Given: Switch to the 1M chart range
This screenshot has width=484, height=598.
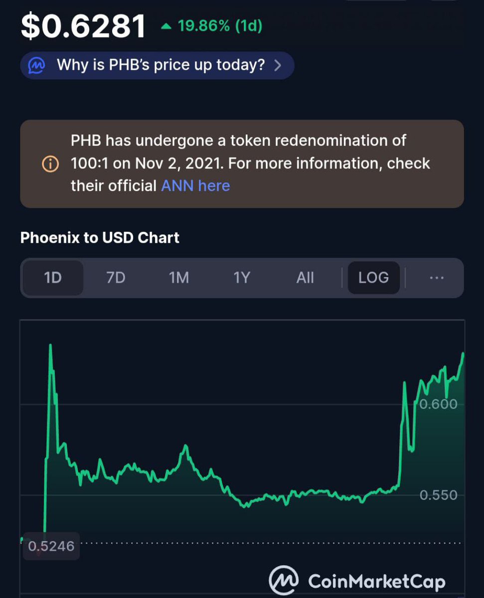Looking at the screenshot, I should (179, 278).
